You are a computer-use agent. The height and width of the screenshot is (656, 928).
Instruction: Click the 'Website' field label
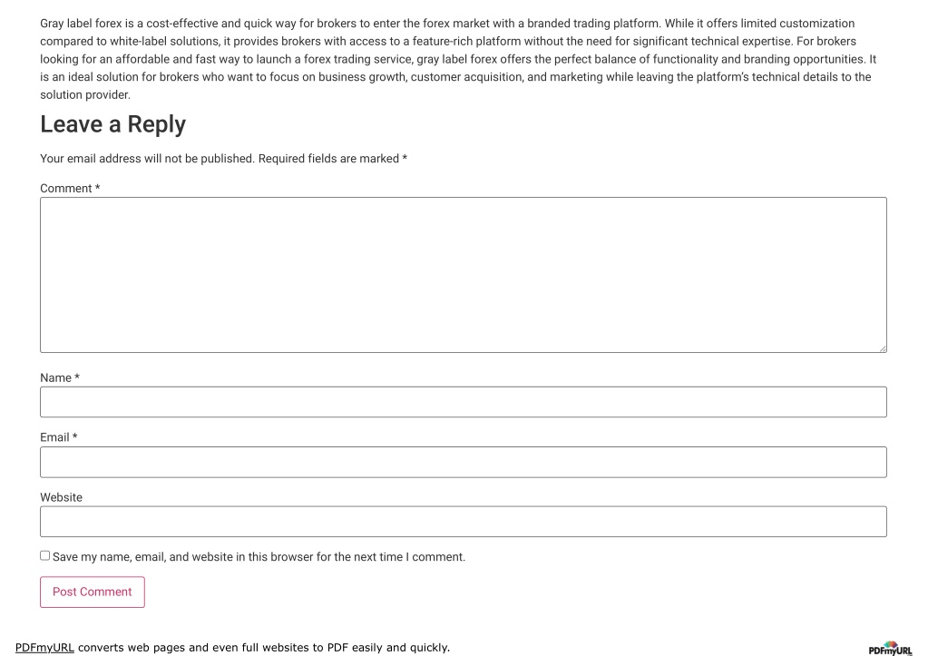click(x=61, y=497)
